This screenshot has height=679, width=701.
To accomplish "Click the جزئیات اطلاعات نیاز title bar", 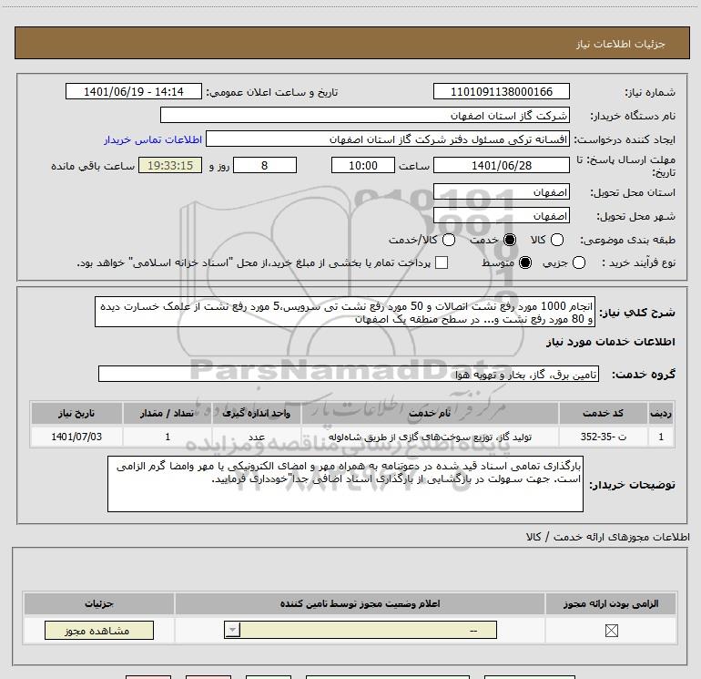I will coord(351,43).
